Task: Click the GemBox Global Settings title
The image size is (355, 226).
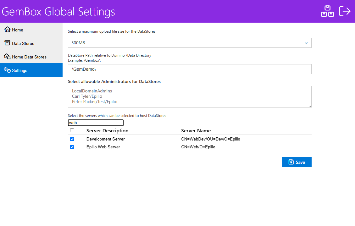Action: point(58,12)
